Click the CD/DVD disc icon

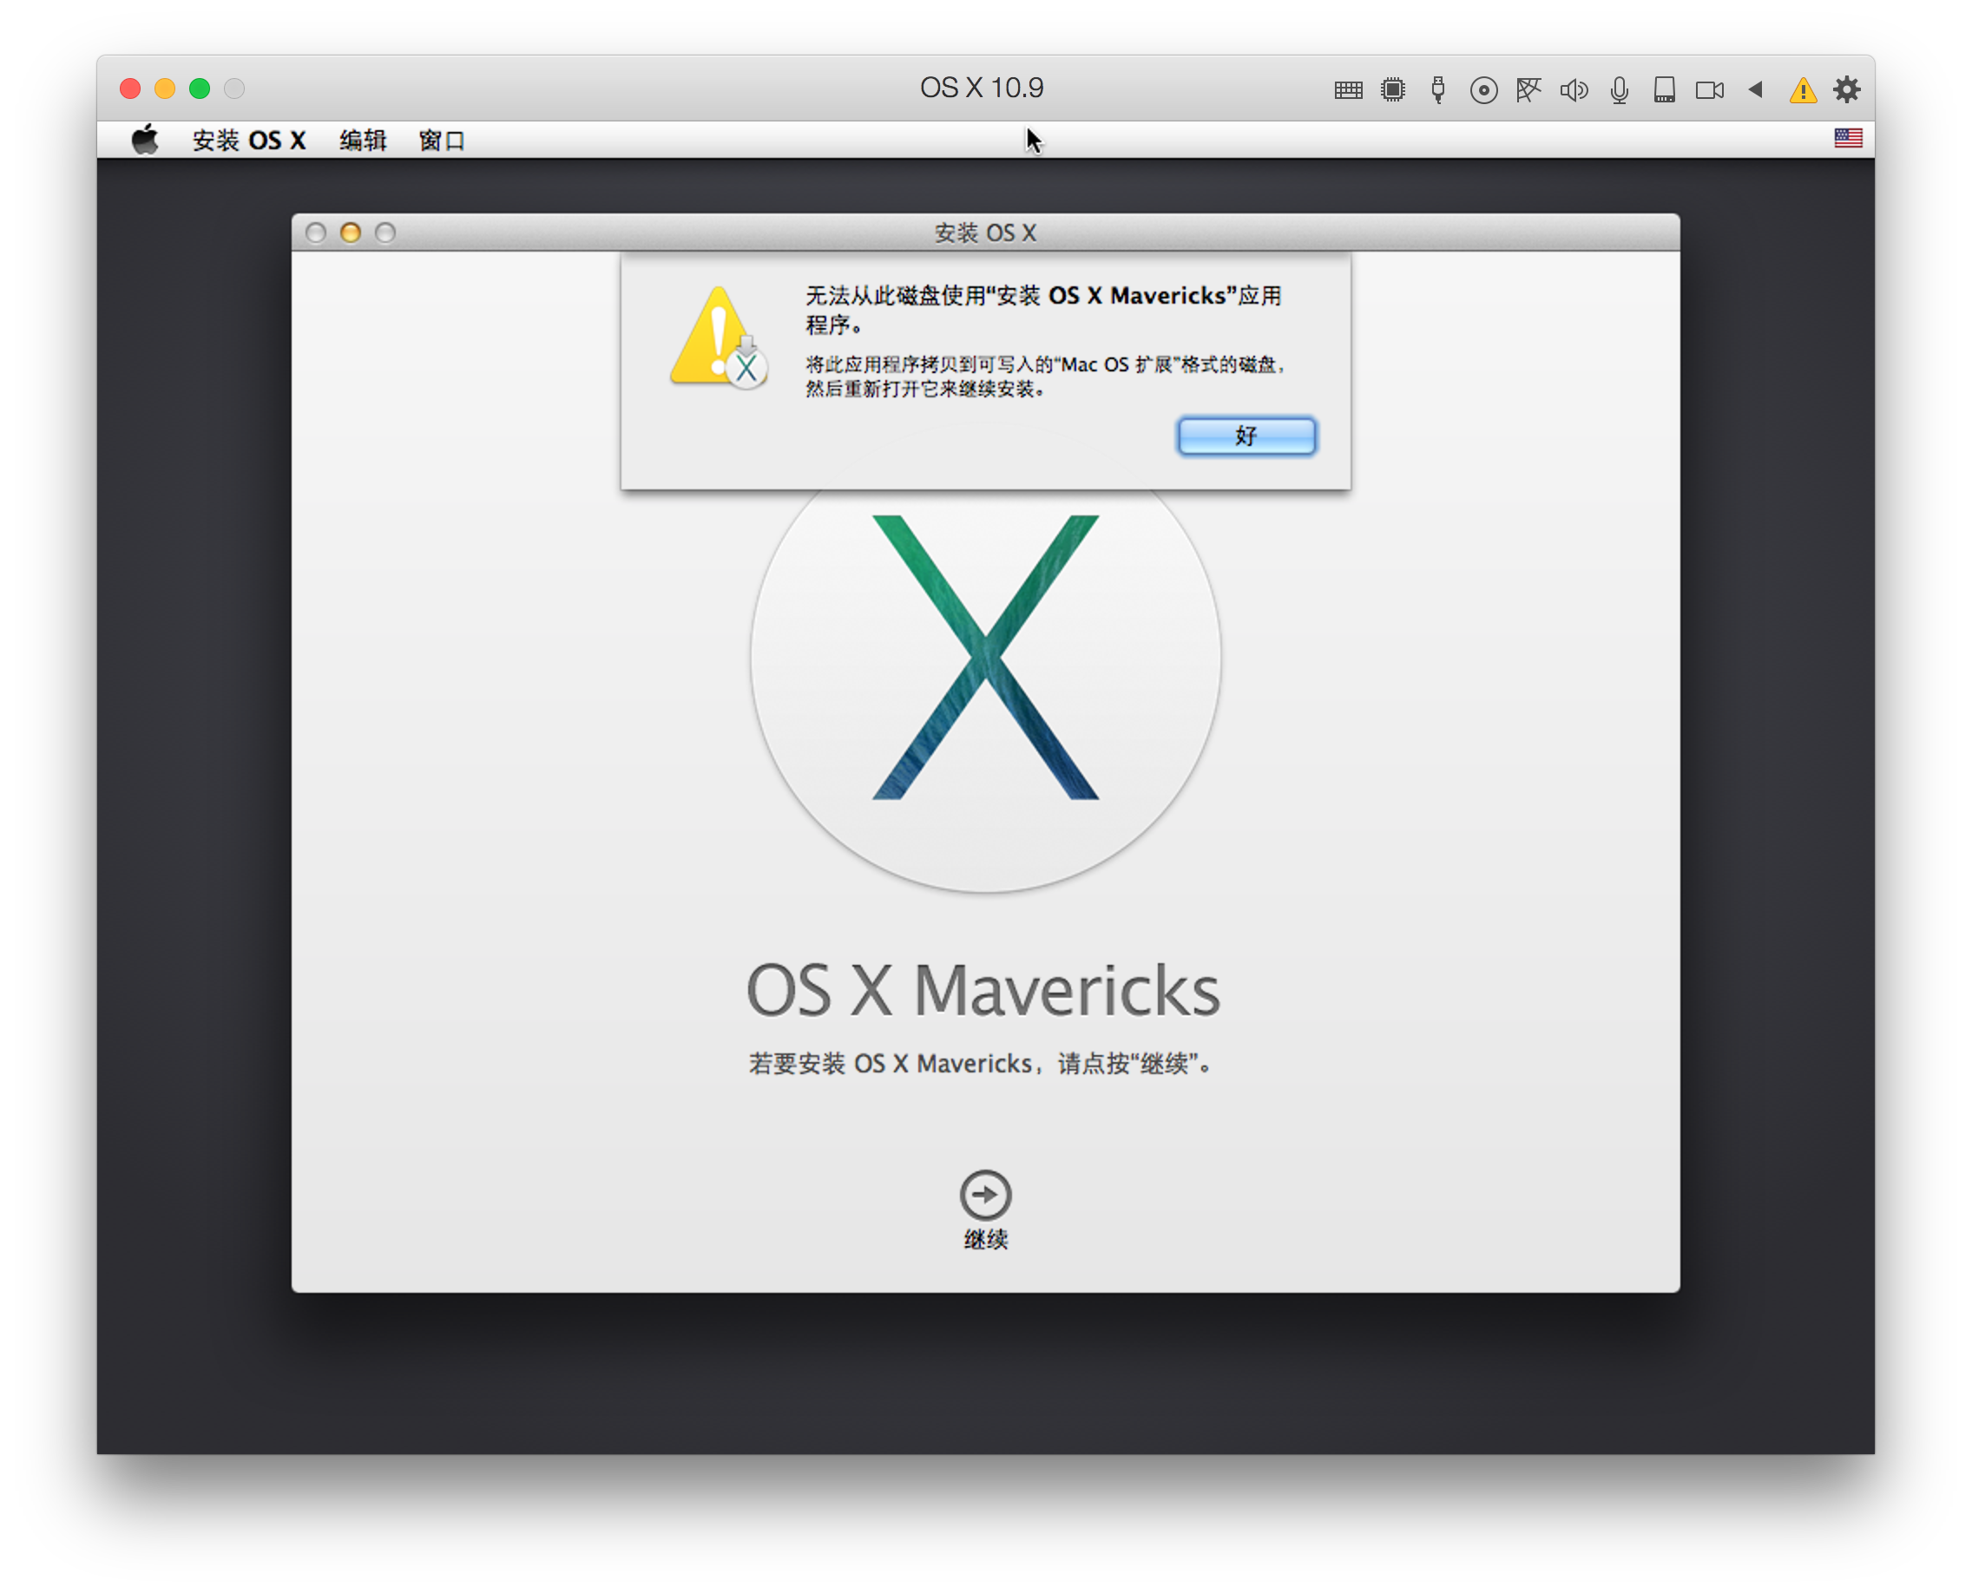tap(1483, 90)
